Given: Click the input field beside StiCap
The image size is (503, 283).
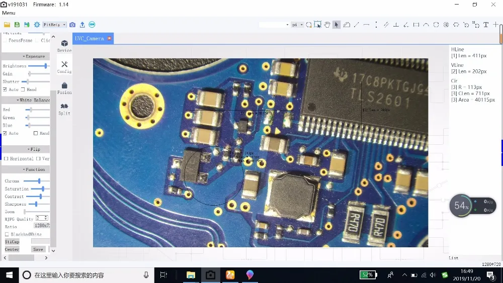Looking at the screenshot, I should click(x=40, y=241).
